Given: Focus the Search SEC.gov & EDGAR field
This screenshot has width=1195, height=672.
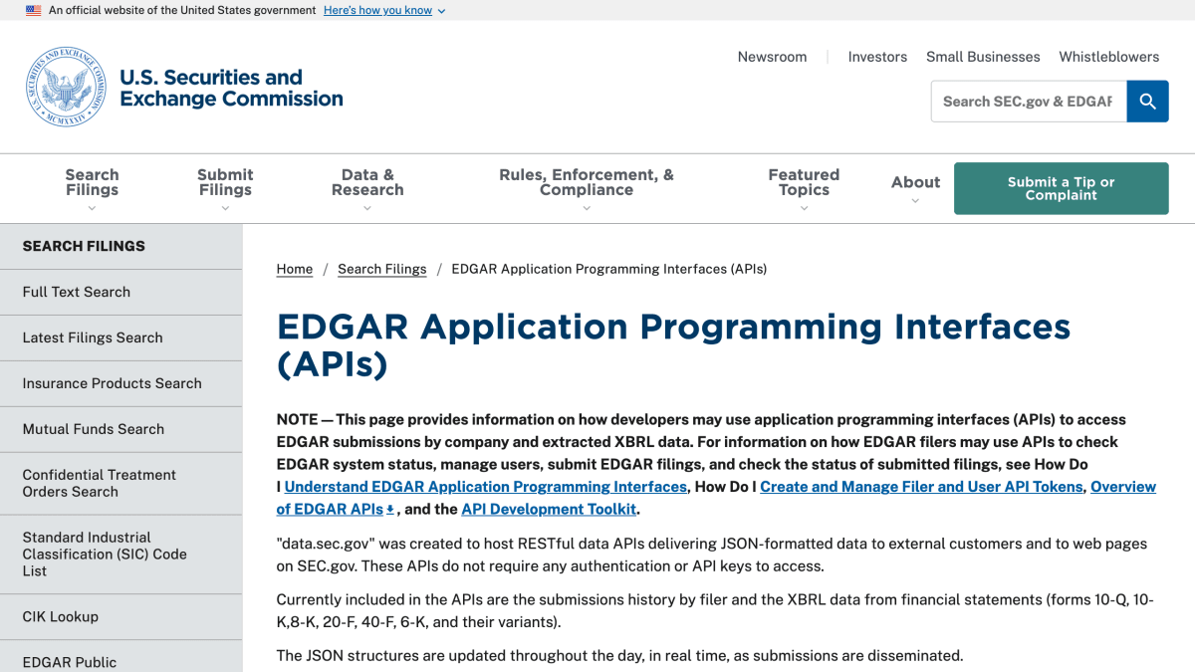Looking at the screenshot, I should (1029, 102).
